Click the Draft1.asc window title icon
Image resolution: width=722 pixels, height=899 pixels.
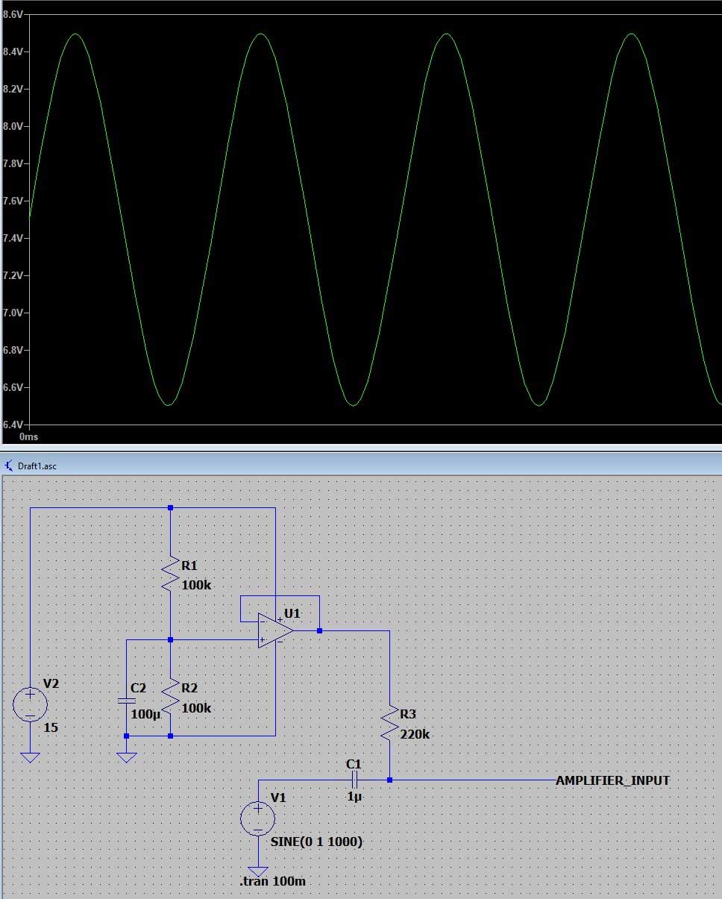8,466
